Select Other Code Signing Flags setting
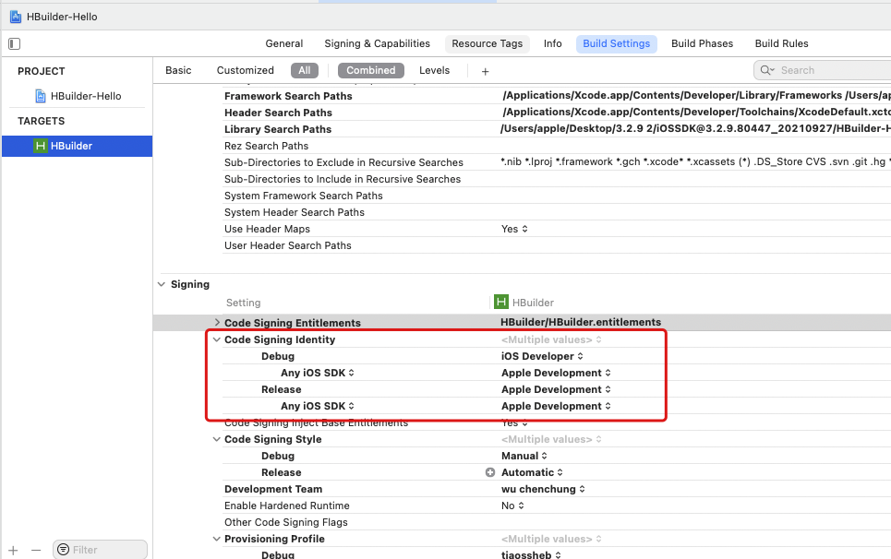This screenshot has height=559, width=891. coord(286,522)
